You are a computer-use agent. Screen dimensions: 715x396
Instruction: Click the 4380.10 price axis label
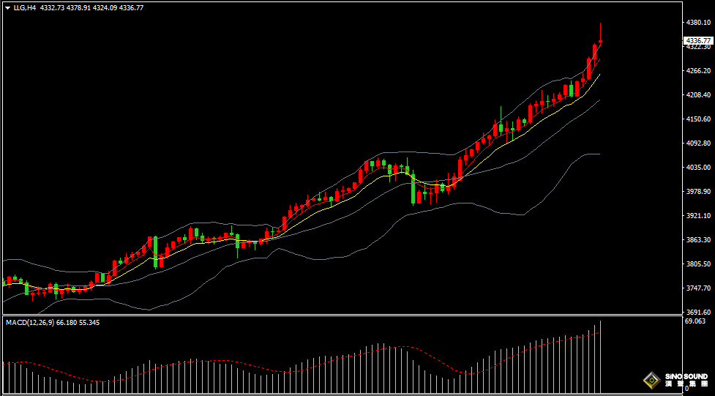coord(698,23)
